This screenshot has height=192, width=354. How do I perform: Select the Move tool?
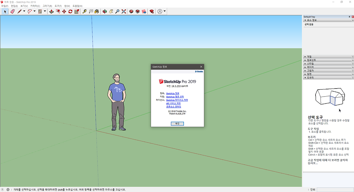64,11
